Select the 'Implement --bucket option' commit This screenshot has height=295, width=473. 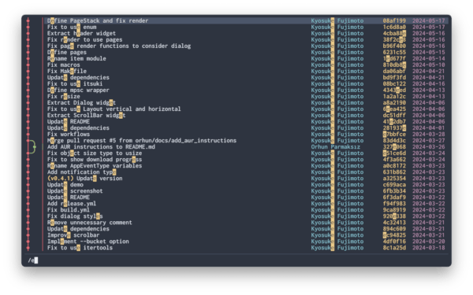coord(88,242)
